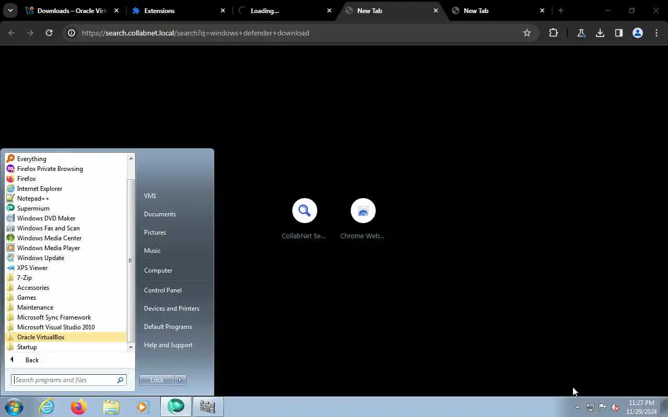Screen dimensions: 668x417
Task: Expand the 7-Zip folder
Action: coord(66,278)
